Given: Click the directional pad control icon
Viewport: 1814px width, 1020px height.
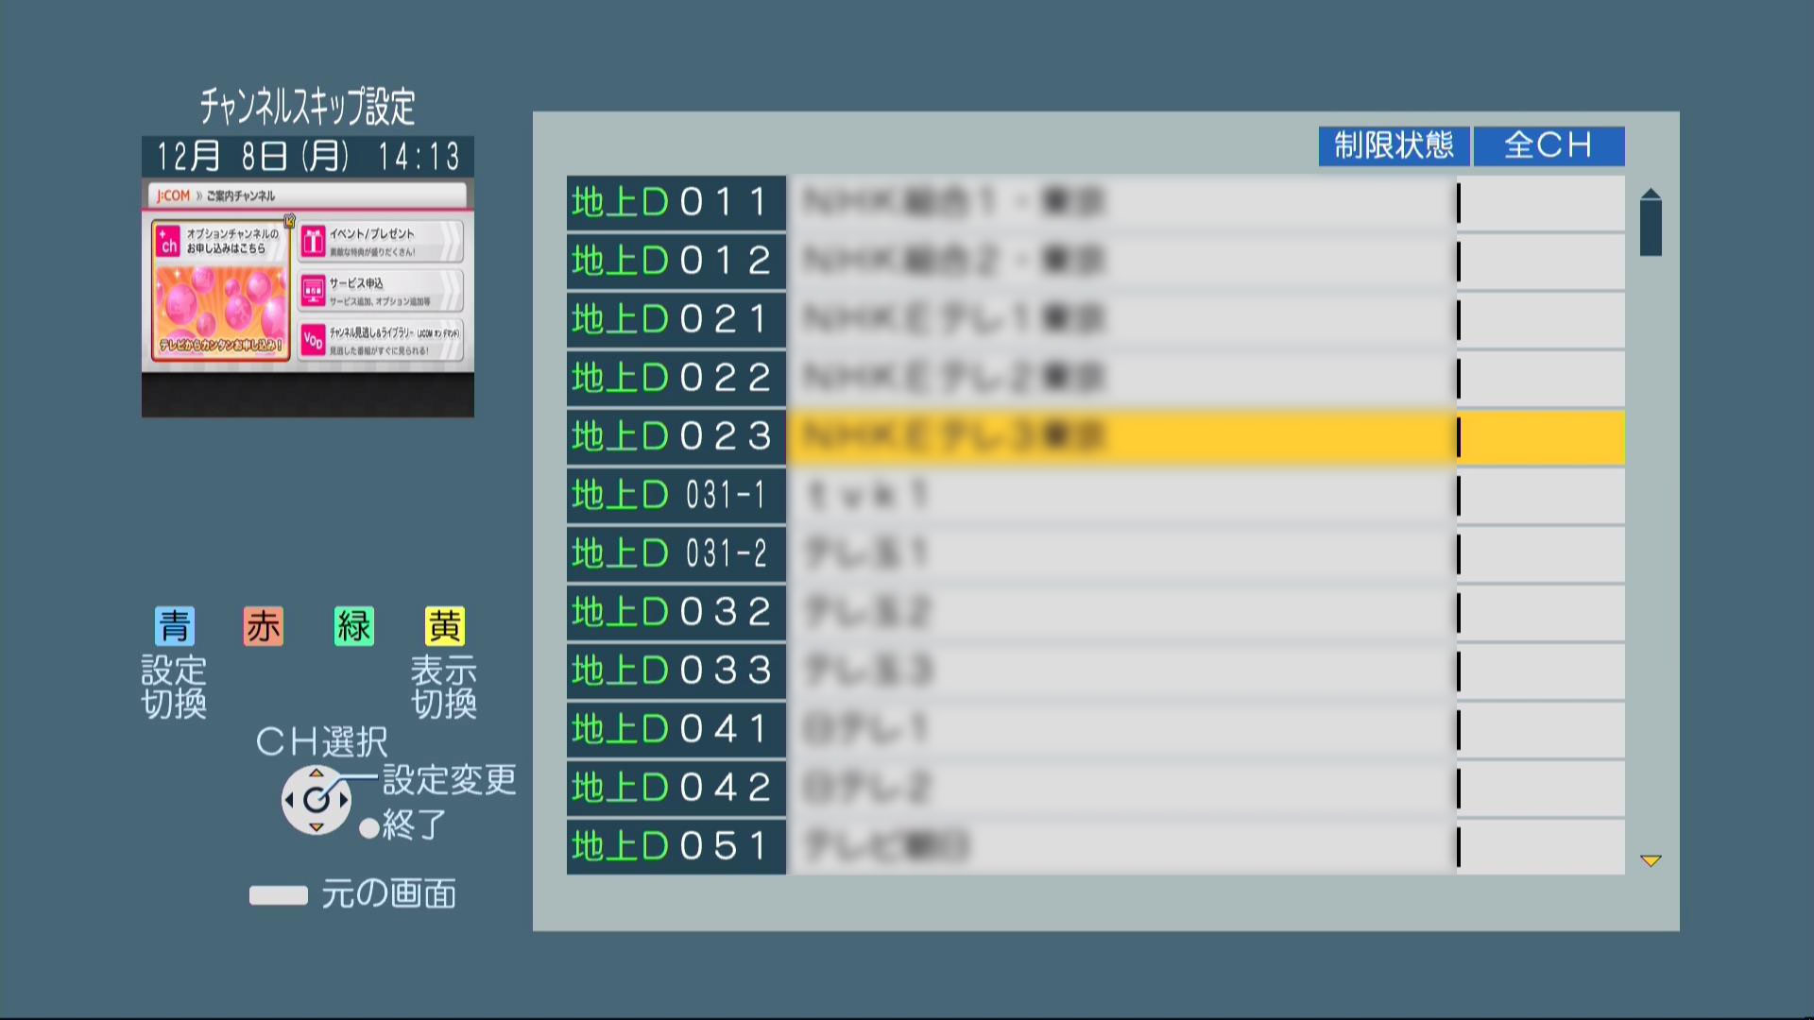Looking at the screenshot, I should pos(317,800).
